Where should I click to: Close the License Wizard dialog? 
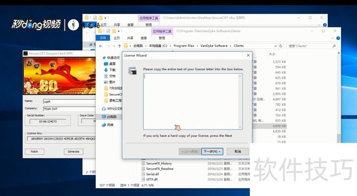pyautogui.click(x=248, y=56)
